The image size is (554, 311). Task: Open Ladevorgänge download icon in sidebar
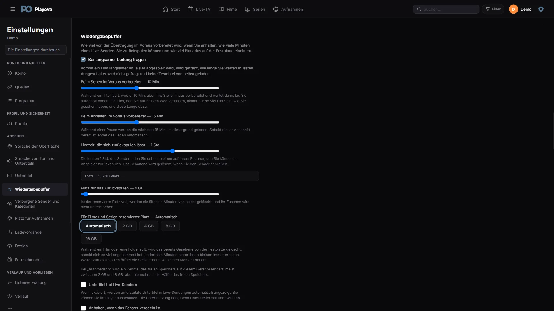[x=10, y=232]
